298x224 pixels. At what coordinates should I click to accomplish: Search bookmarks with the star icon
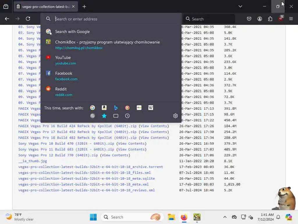point(104,116)
